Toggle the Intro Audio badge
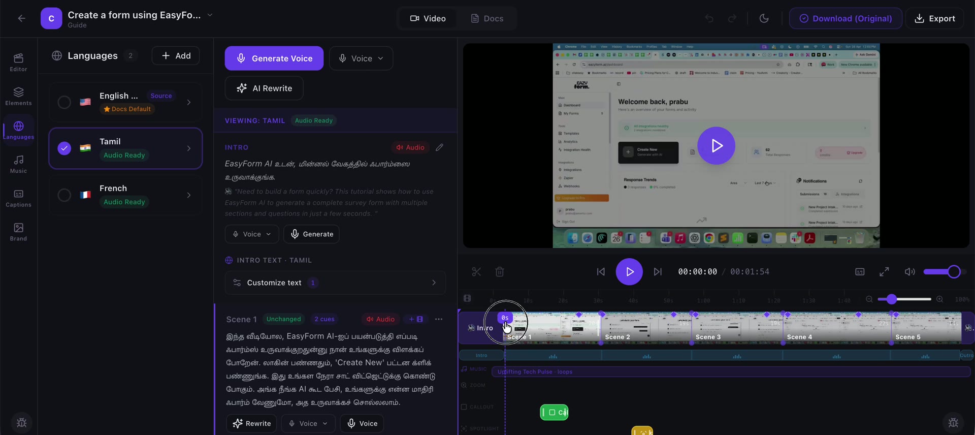The height and width of the screenshot is (435, 975). [410, 147]
